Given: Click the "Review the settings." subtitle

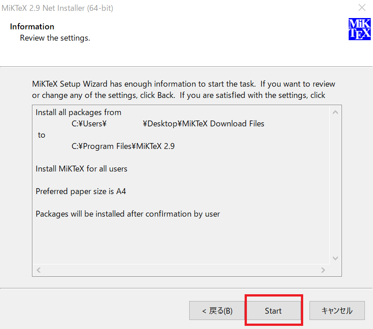Looking at the screenshot, I should [x=55, y=38].
